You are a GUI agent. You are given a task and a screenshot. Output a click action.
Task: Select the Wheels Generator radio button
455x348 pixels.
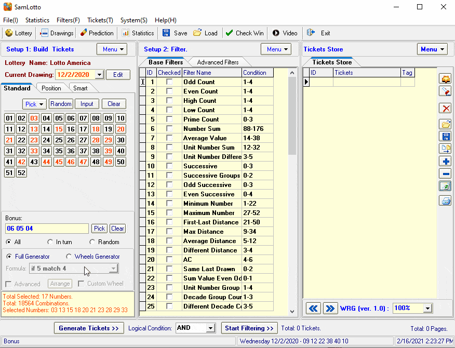click(x=69, y=257)
